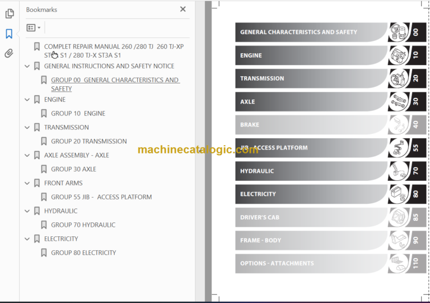The width and height of the screenshot is (430, 303).
Task: Select the ELECTRICITY parent bookmark
Action: coord(61,239)
